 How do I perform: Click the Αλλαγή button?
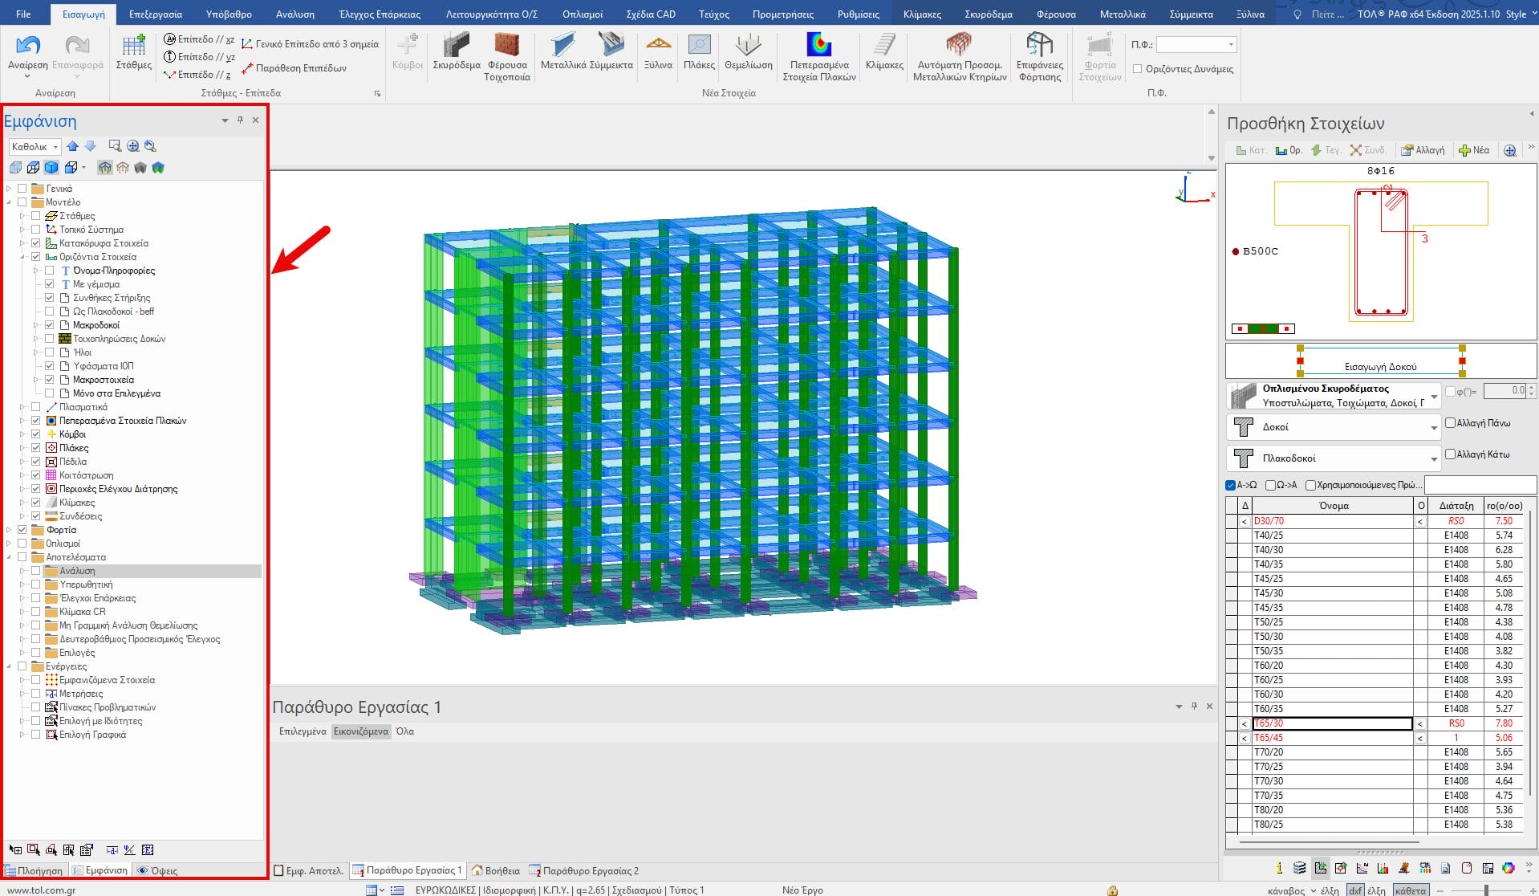[1423, 150]
